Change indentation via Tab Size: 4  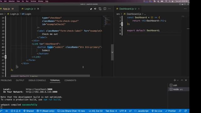(x=111, y=111)
